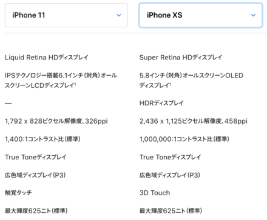Click the Super Retina HD display text
267x220 pixels.
[x=181, y=58]
